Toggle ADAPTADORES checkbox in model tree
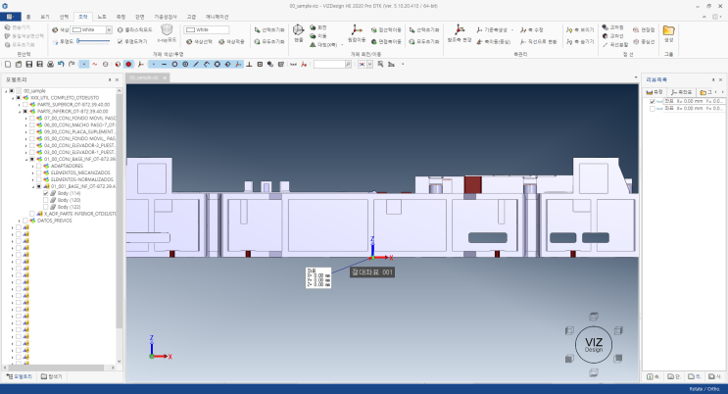 [39, 166]
